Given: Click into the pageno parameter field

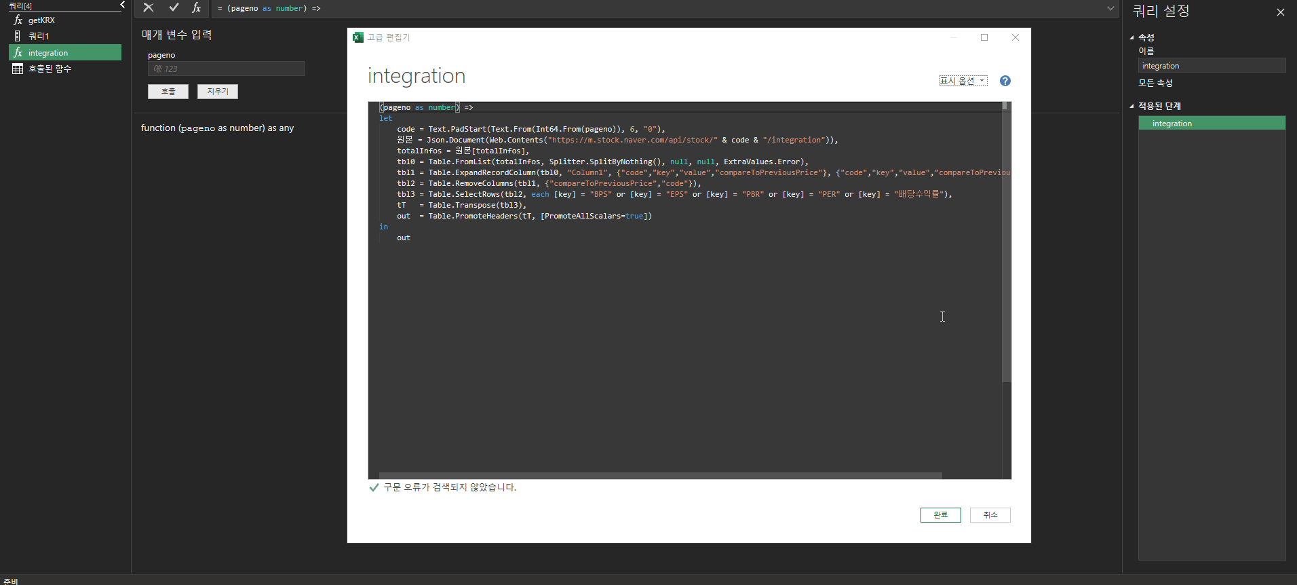Looking at the screenshot, I should click(x=226, y=69).
